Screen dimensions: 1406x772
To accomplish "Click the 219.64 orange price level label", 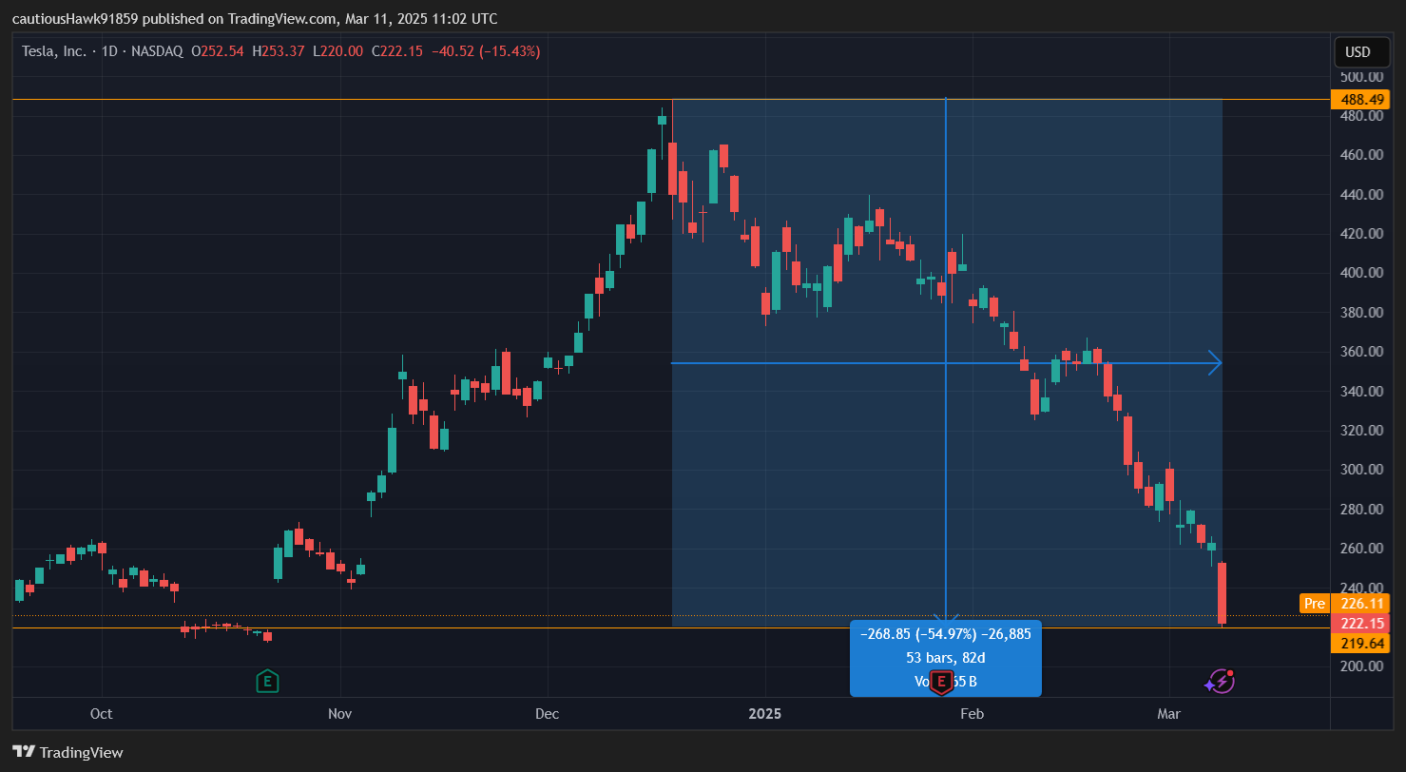I will (1361, 644).
